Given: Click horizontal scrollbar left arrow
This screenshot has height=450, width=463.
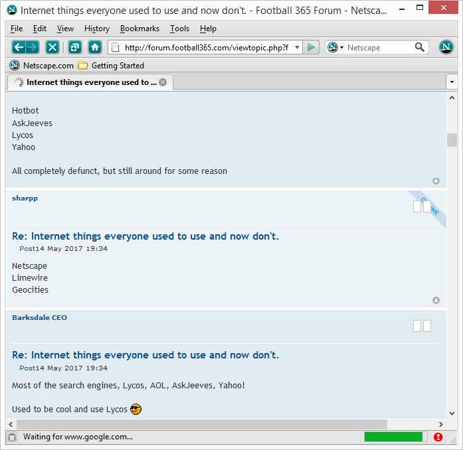Looking at the screenshot, I should 11,424.
